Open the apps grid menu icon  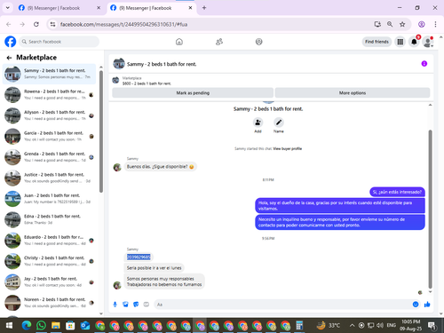(400, 42)
